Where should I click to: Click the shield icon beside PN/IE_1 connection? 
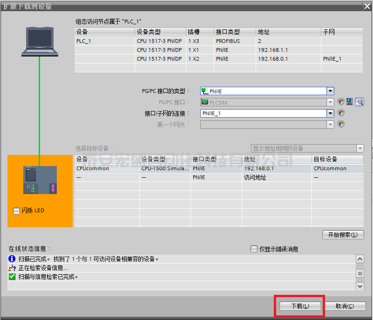pos(341,113)
